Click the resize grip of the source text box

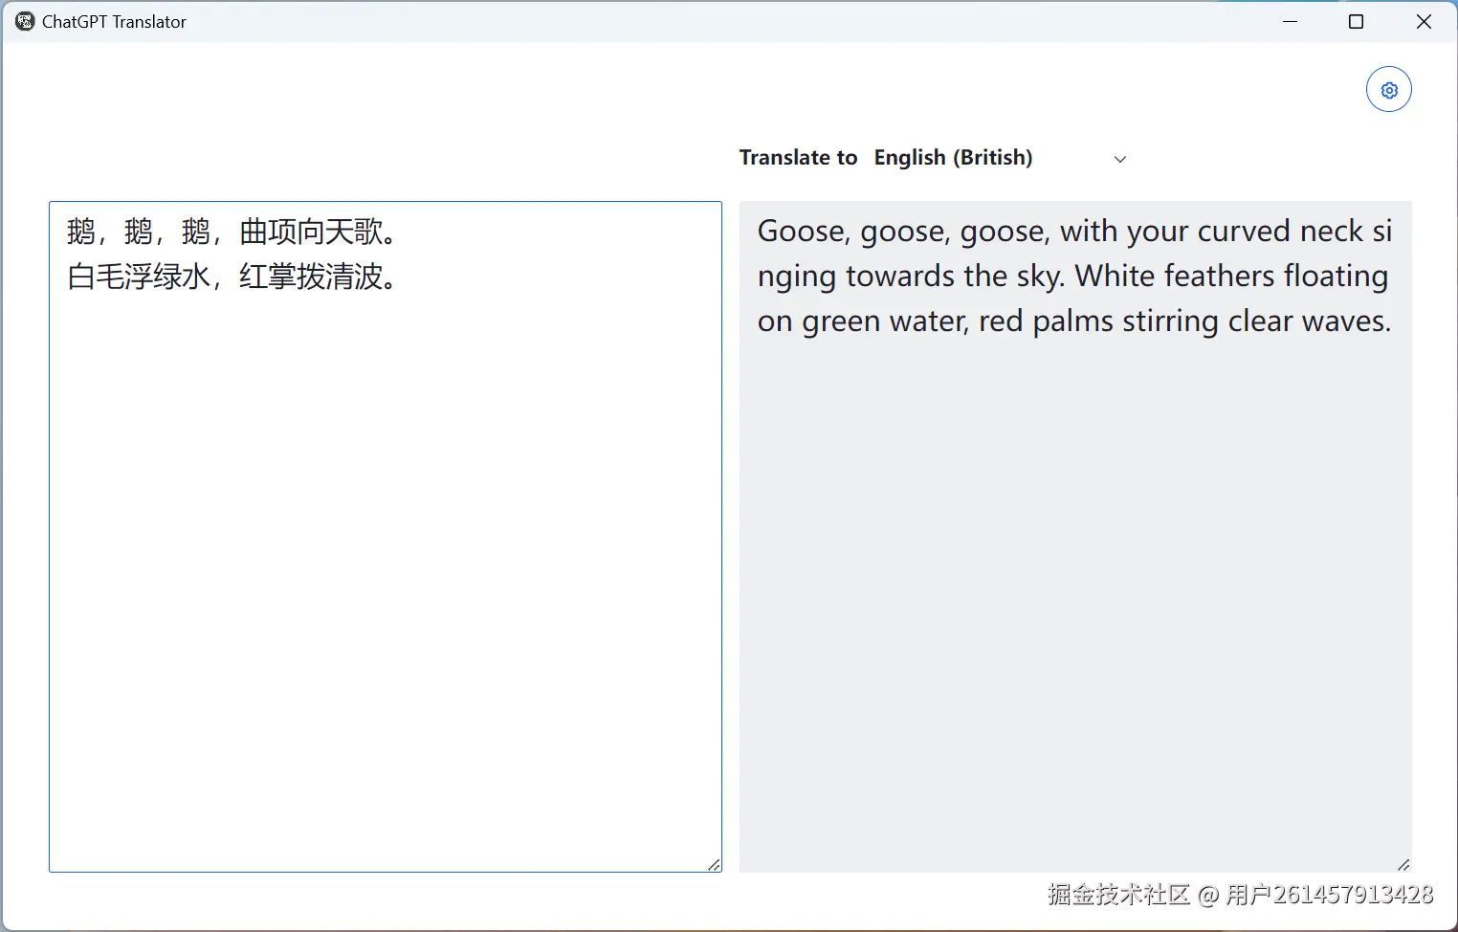(x=715, y=863)
